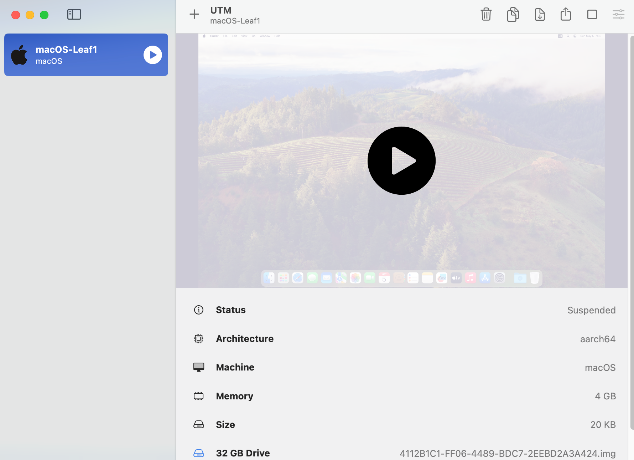Click the "macOS-Leaf1" subtitle under UTM title
The height and width of the screenshot is (460, 634).
235,21
